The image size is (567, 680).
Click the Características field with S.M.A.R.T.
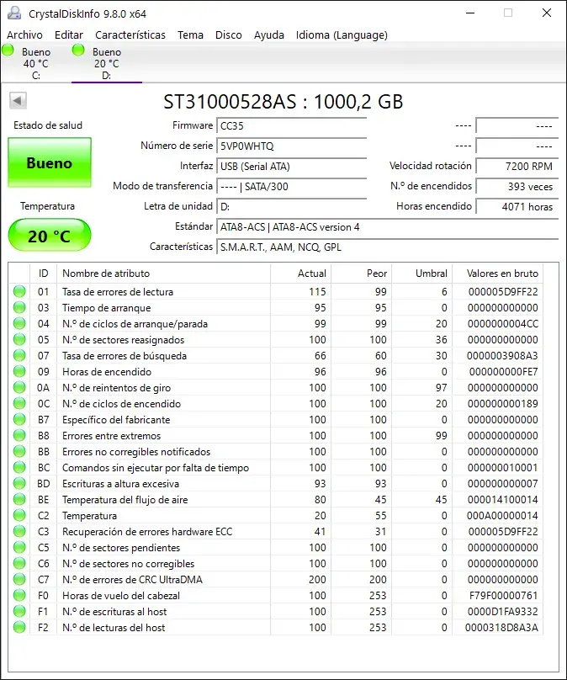(387, 247)
